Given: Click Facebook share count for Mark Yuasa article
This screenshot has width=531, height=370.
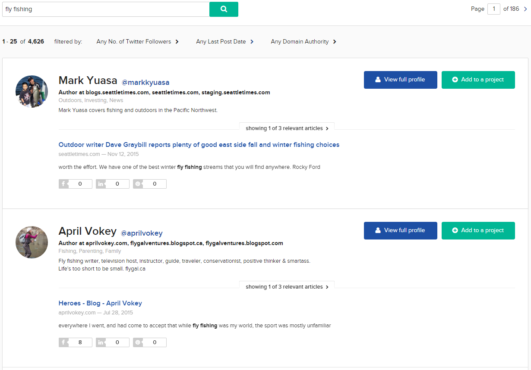Looking at the screenshot, I should pyautogui.click(x=76, y=184).
